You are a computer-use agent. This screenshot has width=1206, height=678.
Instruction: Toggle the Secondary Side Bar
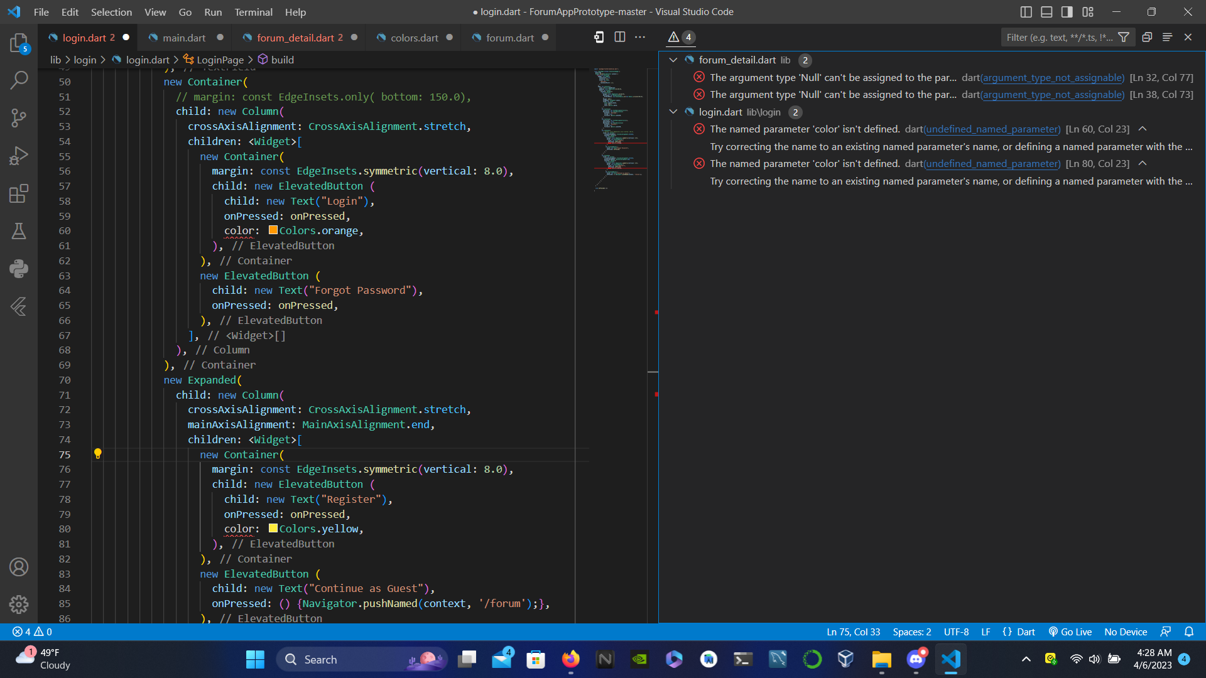coord(1067,11)
